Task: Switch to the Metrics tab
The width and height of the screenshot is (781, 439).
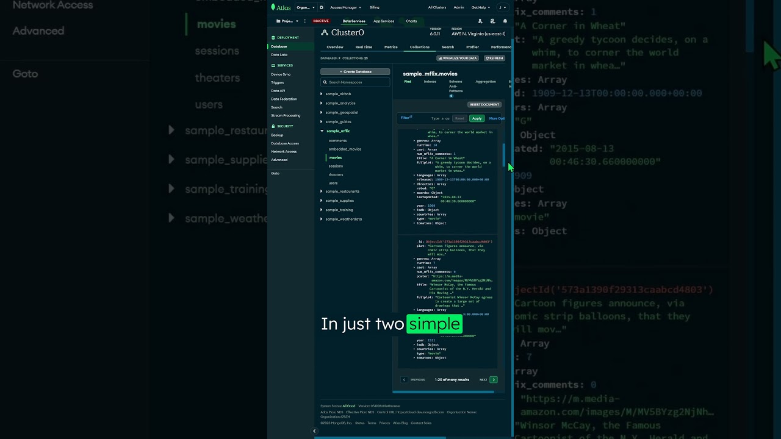Action: pyautogui.click(x=391, y=47)
